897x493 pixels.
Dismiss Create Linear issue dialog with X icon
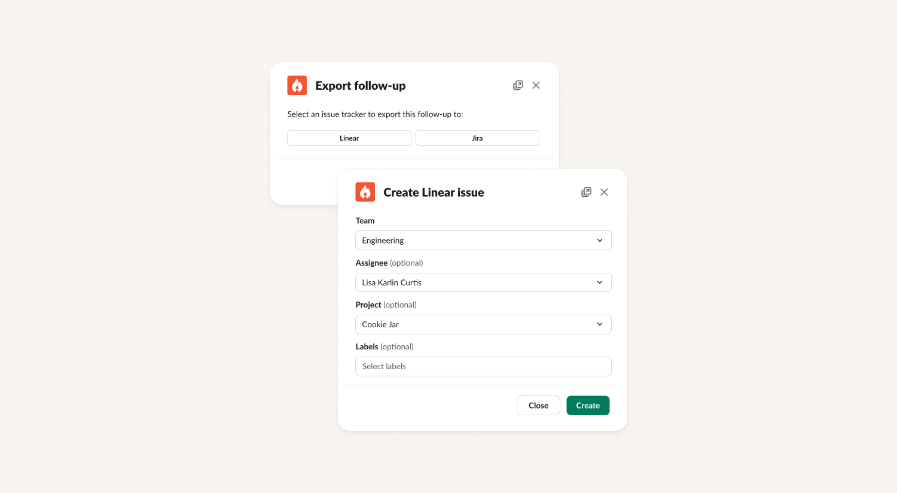[605, 192]
